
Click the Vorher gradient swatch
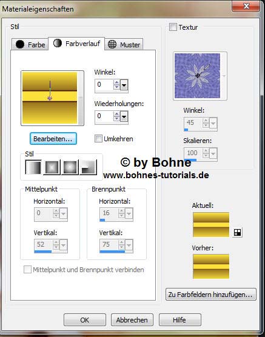tap(211, 267)
